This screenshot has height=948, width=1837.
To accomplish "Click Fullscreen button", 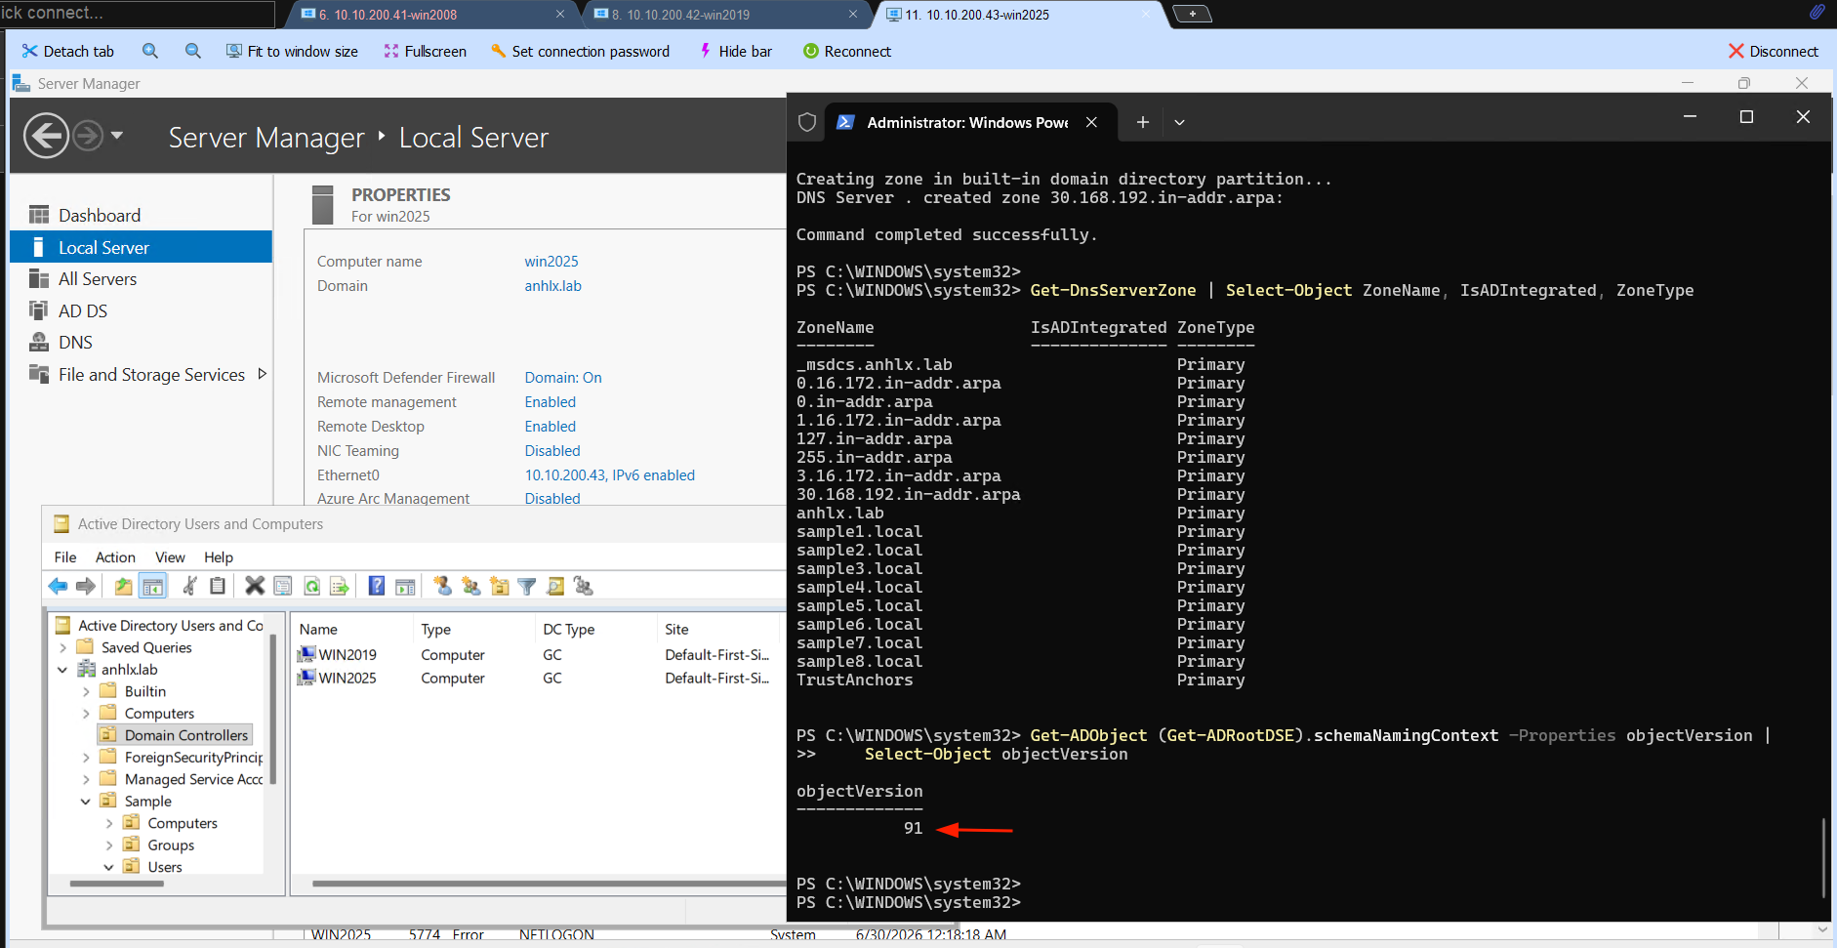I will [x=425, y=51].
